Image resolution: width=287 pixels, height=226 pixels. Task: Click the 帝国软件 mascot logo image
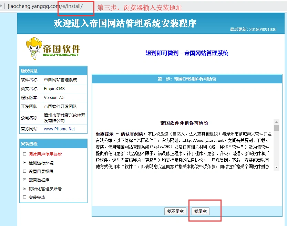53,49
